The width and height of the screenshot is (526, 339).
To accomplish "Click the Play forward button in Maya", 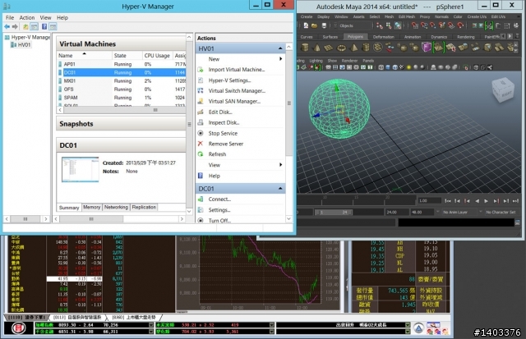I will (x=486, y=201).
